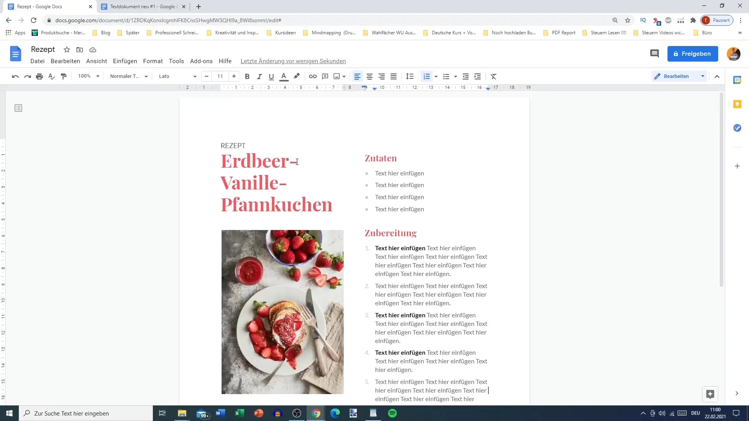Viewport: 749px width, 421px height.
Task: Star the Rezept document
Action: click(x=67, y=50)
